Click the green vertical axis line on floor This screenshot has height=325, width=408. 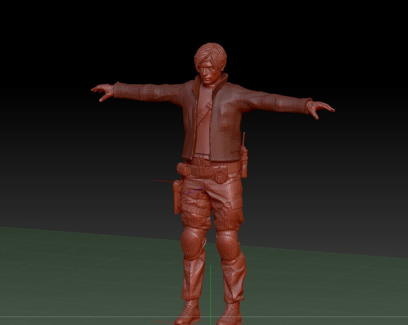(211, 295)
